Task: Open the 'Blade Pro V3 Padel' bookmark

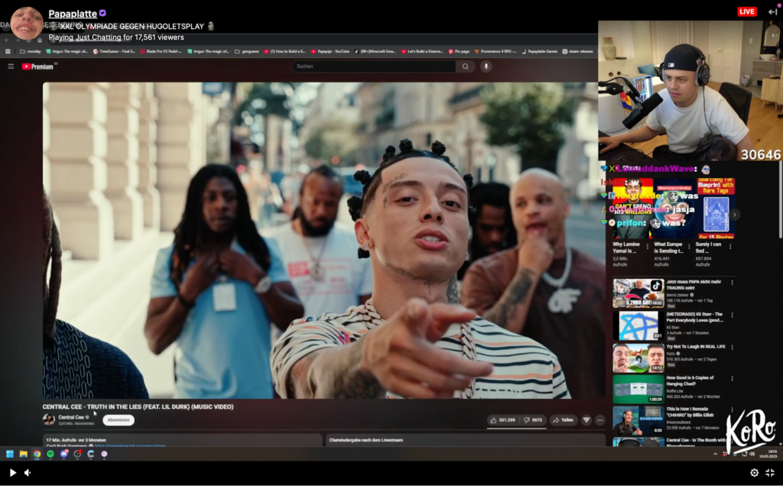Action: point(161,51)
